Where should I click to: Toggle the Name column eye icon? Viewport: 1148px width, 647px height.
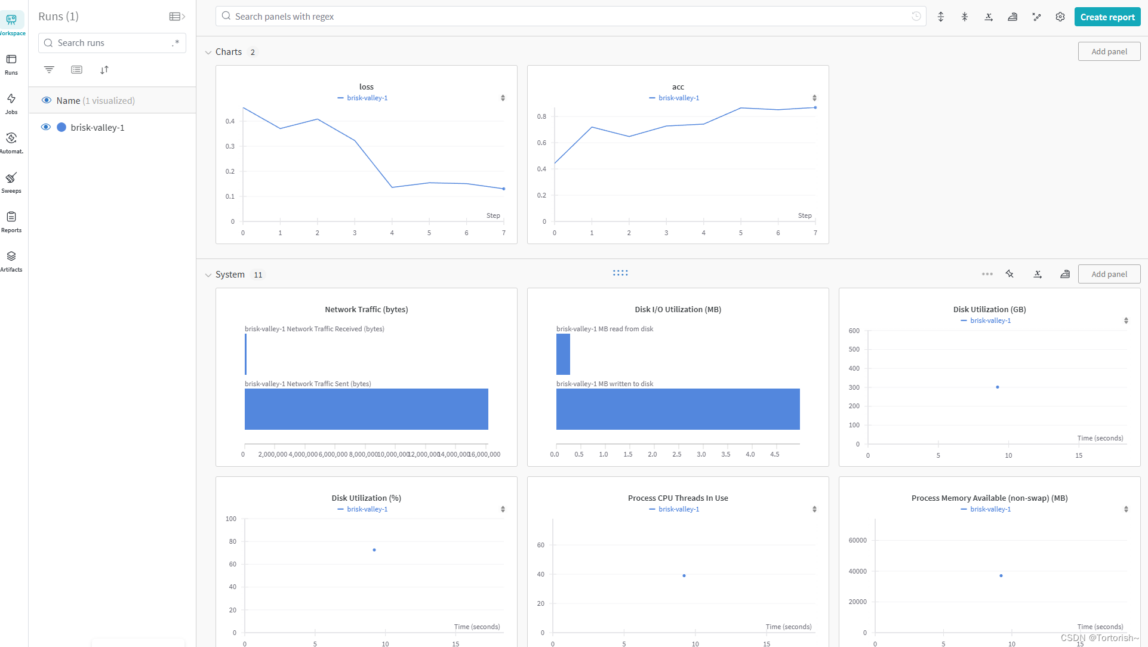[46, 100]
